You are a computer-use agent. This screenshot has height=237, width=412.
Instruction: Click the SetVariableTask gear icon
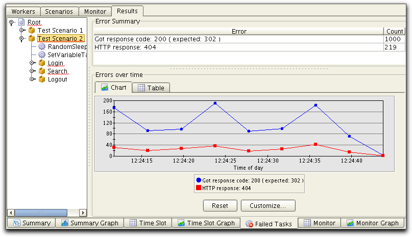click(x=42, y=55)
